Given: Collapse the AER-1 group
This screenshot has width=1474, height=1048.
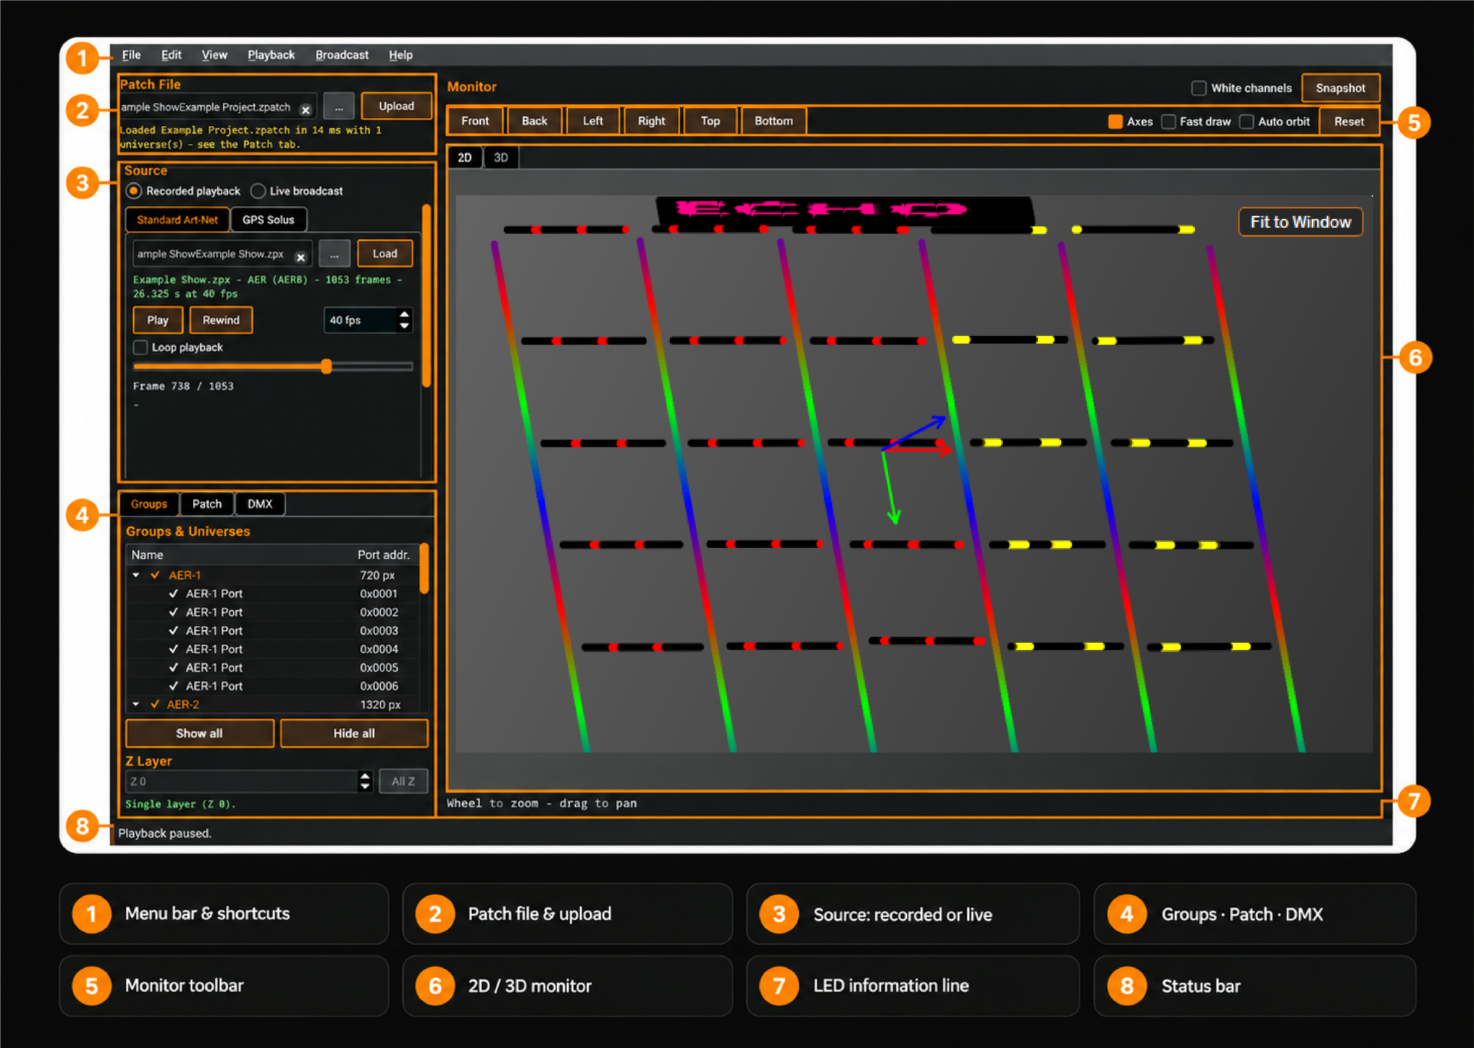Looking at the screenshot, I should (x=136, y=575).
